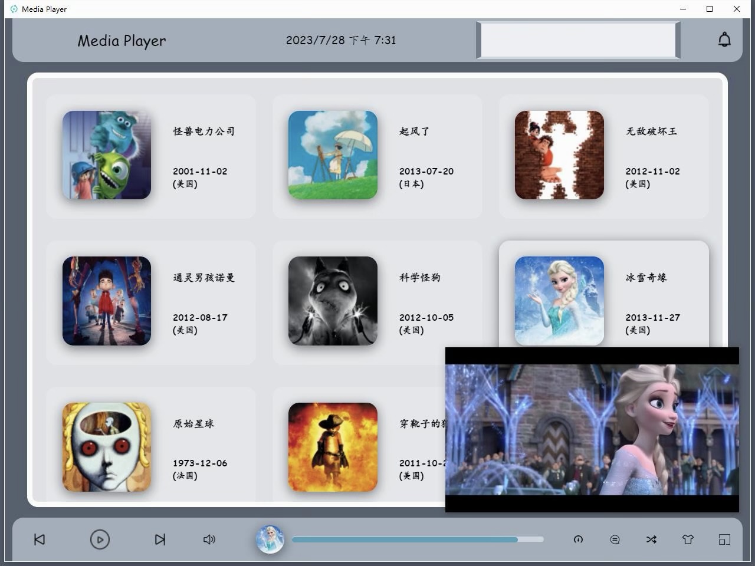This screenshot has height=566, width=755.
Task: Click the release date 2001-11-02
Action: [200, 172]
